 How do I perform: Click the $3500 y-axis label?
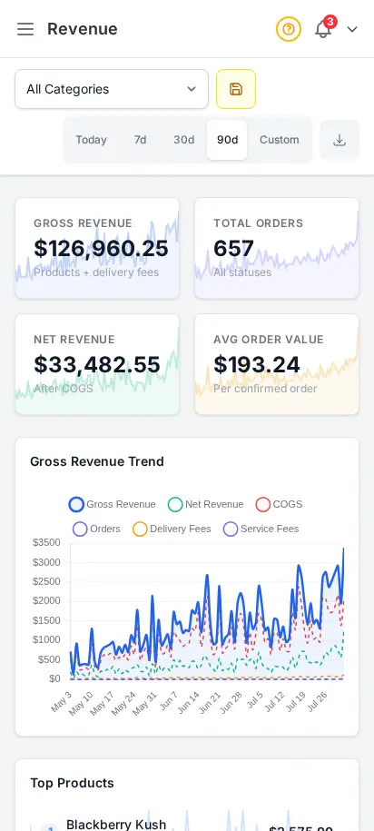click(46, 542)
